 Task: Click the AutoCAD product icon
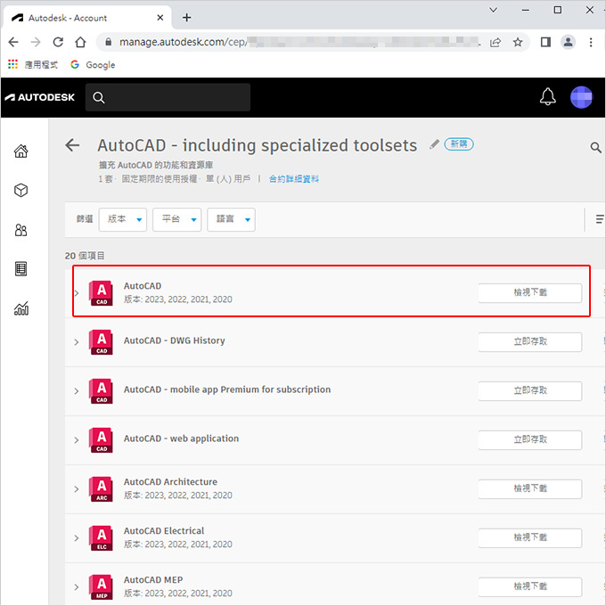click(x=101, y=293)
